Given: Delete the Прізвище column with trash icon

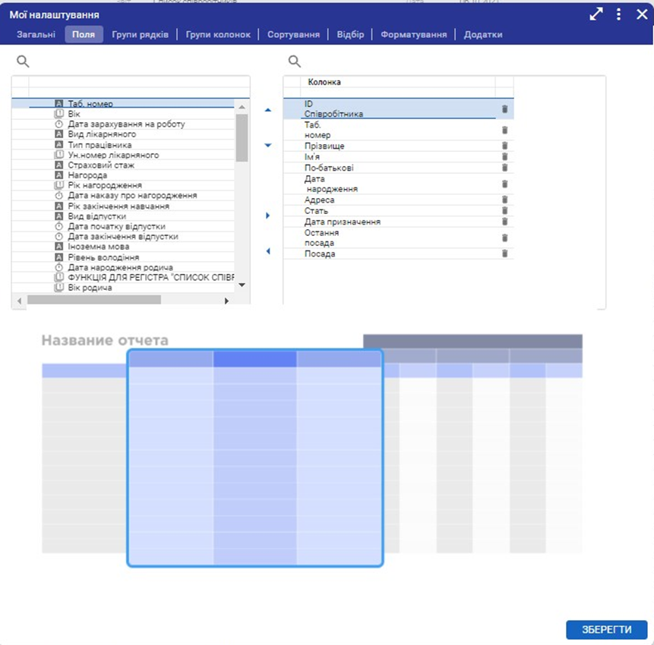Looking at the screenshot, I should point(504,146).
